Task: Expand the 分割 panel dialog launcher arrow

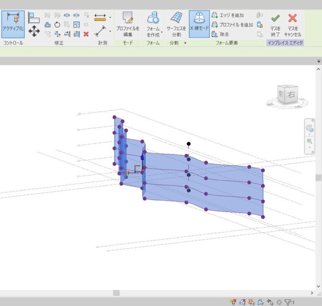Action: 185,43
